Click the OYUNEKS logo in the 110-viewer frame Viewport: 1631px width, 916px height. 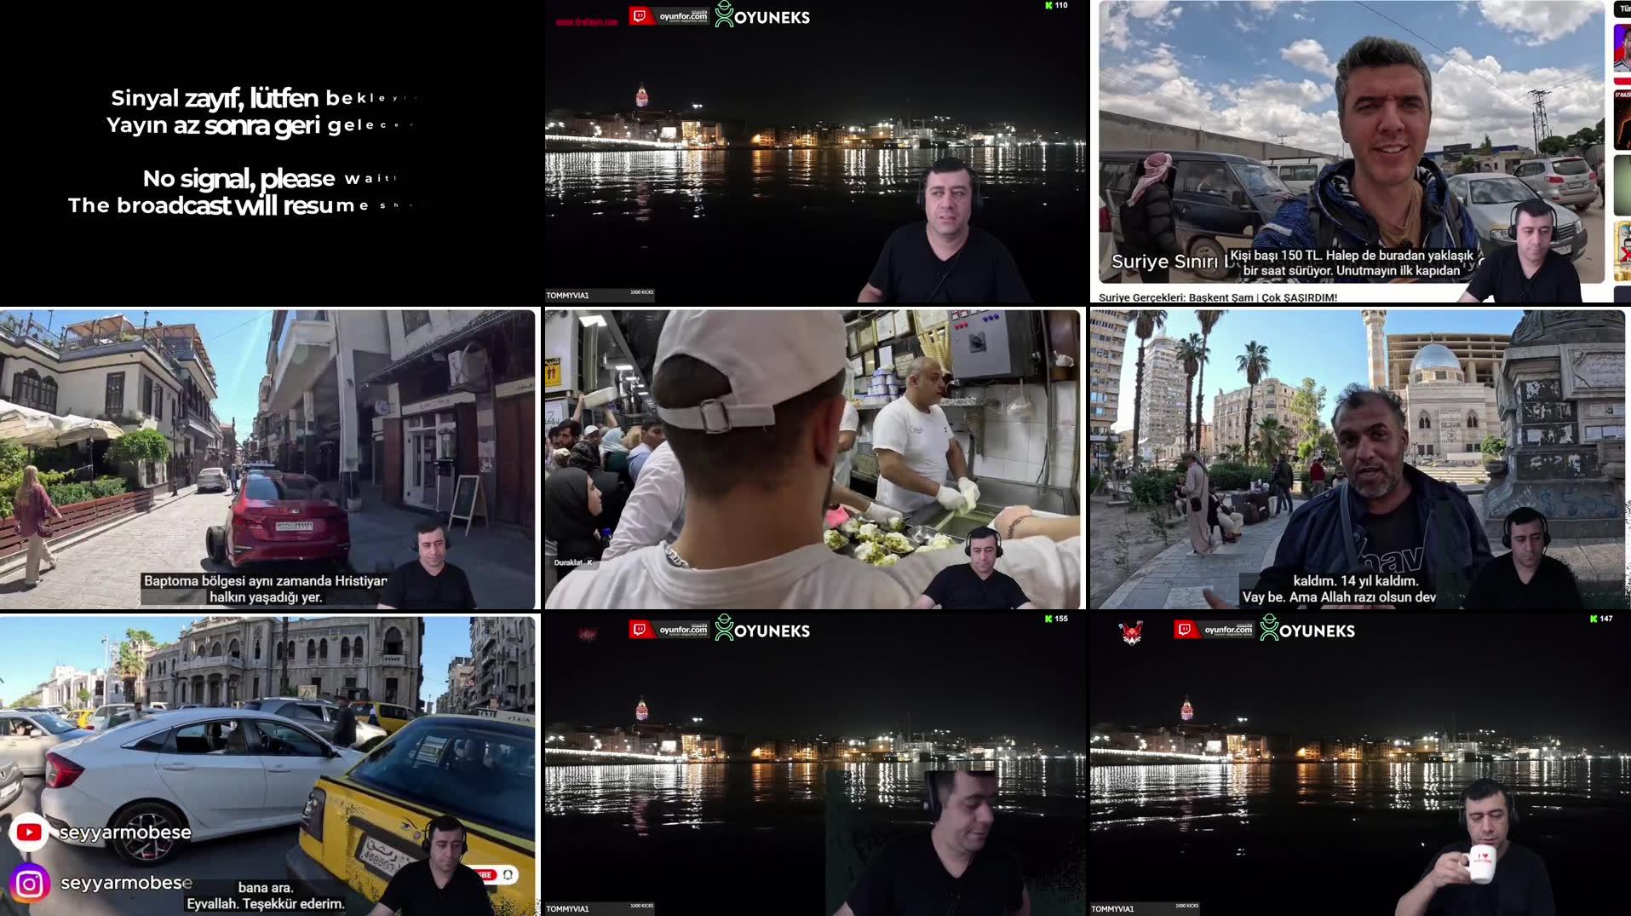coord(762,15)
